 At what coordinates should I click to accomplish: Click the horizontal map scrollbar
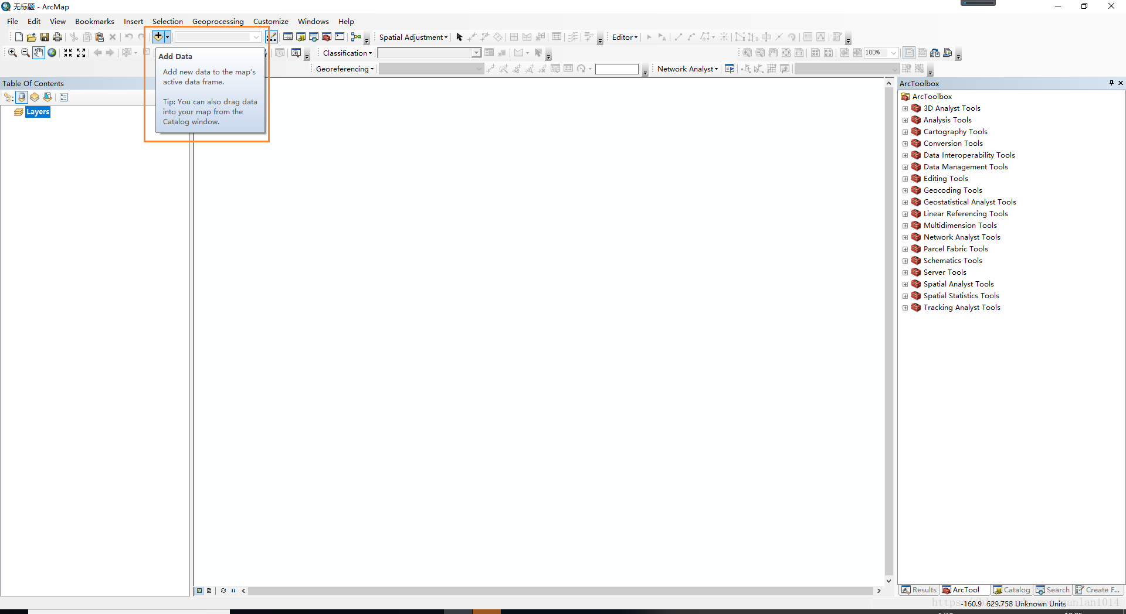click(x=561, y=591)
